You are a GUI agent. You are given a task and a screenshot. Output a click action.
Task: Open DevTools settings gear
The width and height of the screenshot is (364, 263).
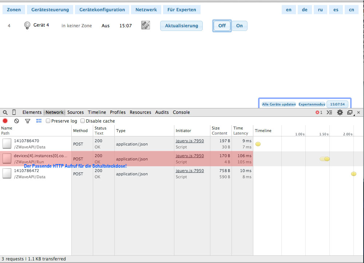340,112
